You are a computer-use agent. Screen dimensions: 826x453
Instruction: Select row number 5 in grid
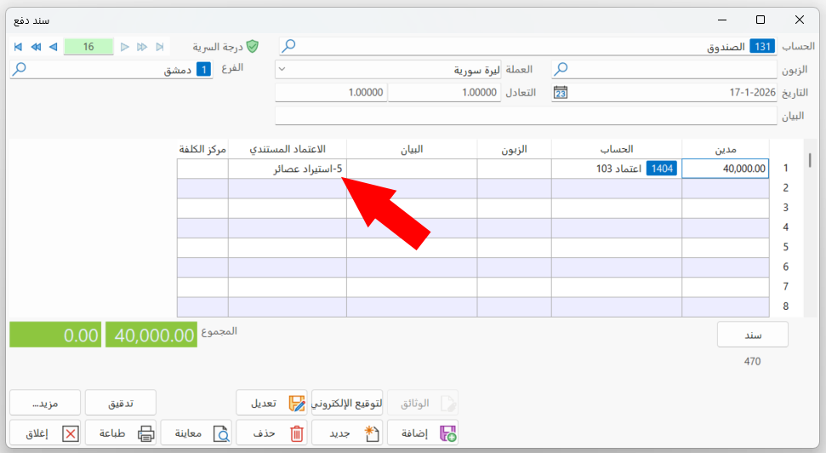pos(785,247)
